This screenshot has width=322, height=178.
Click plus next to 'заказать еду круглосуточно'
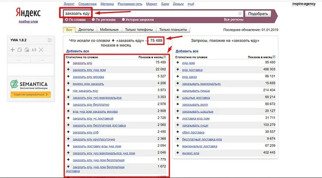pyautogui.click(x=68, y=139)
